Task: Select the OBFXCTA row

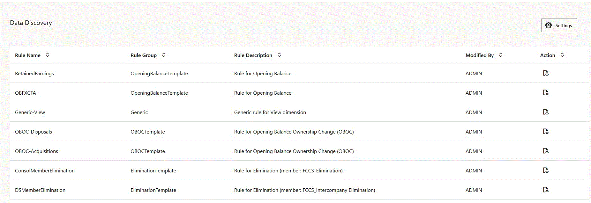Action: (x=300, y=93)
